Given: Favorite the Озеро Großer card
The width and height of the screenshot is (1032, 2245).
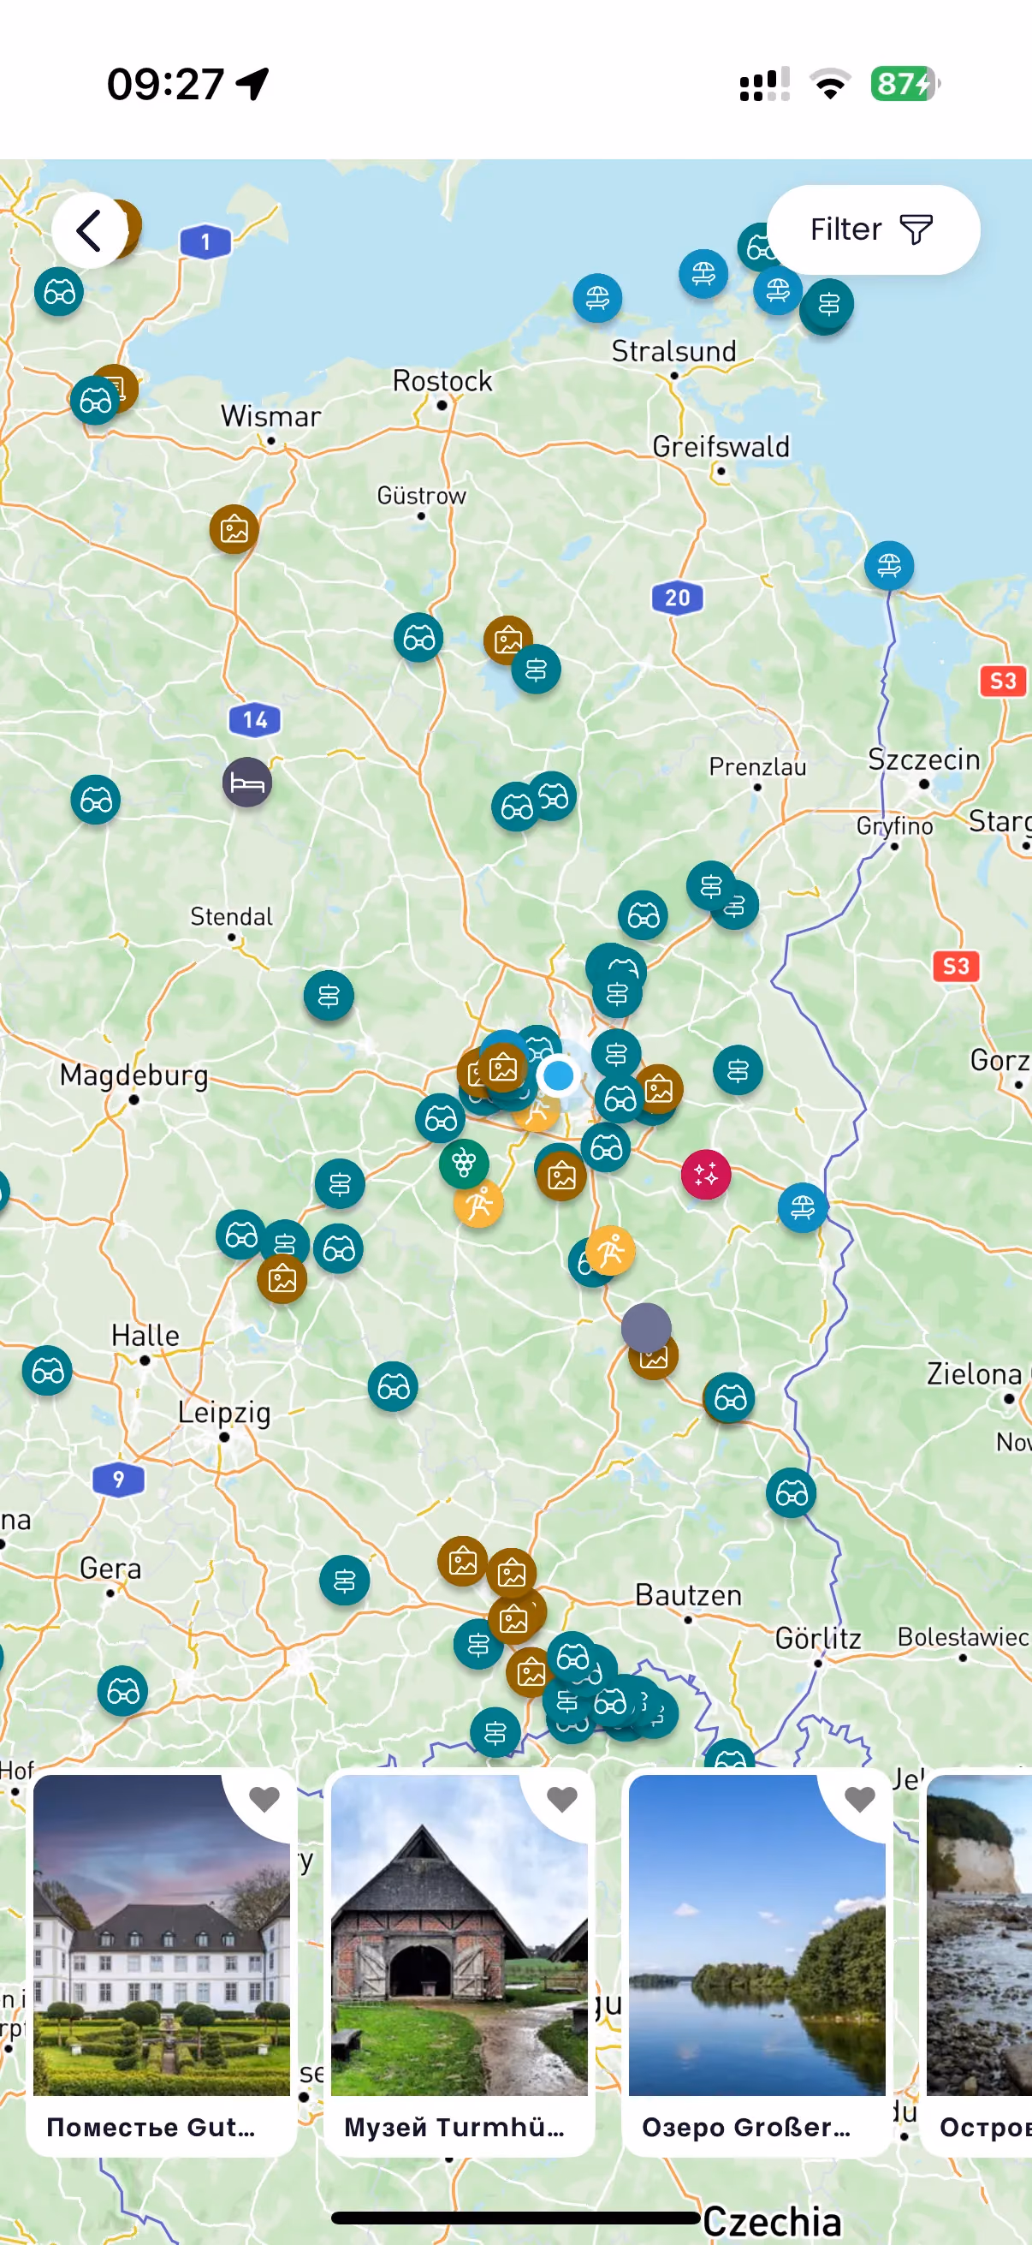Looking at the screenshot, I should pos(859,1799).
